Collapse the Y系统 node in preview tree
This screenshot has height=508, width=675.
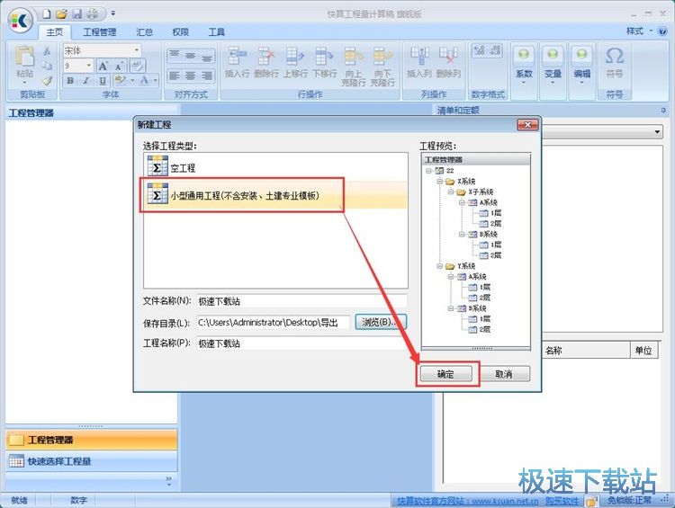click(x=439, y=266)
